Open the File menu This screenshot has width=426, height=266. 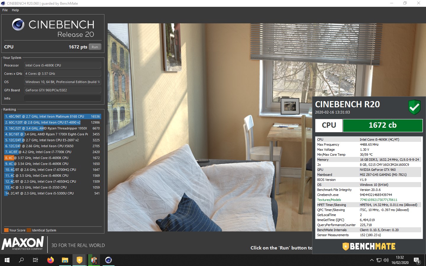5,10
